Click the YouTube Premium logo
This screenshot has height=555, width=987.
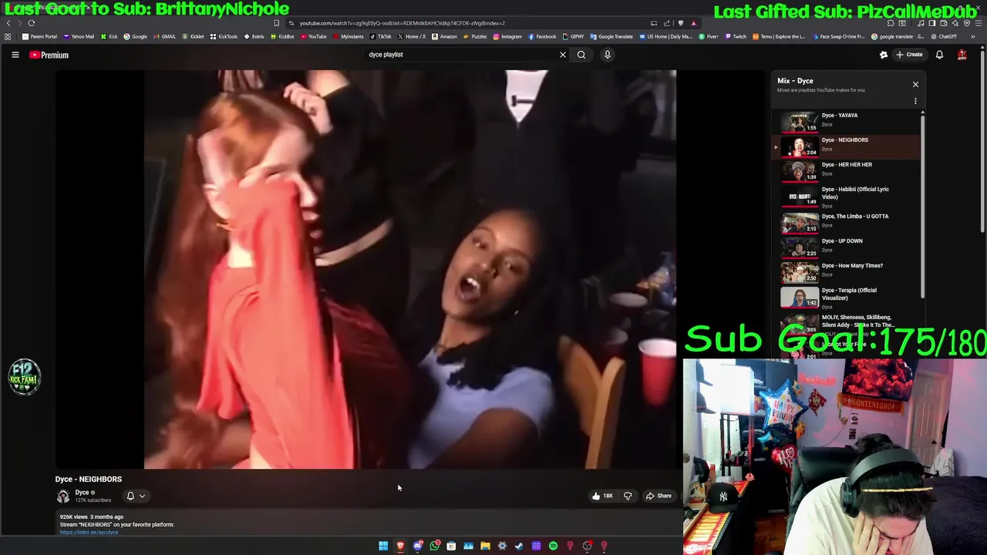coord(49,55)
